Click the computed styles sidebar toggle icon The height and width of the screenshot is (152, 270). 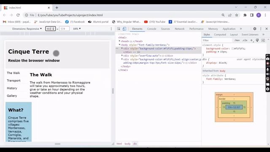tap(263, 41)
